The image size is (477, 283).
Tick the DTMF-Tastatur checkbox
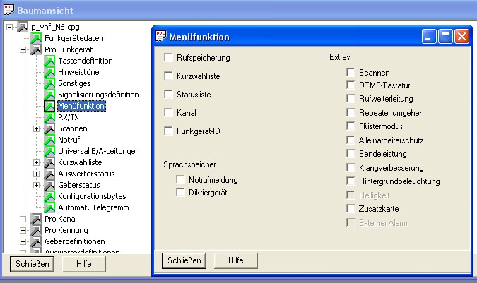pyautogui.click(x=351, y=85)
